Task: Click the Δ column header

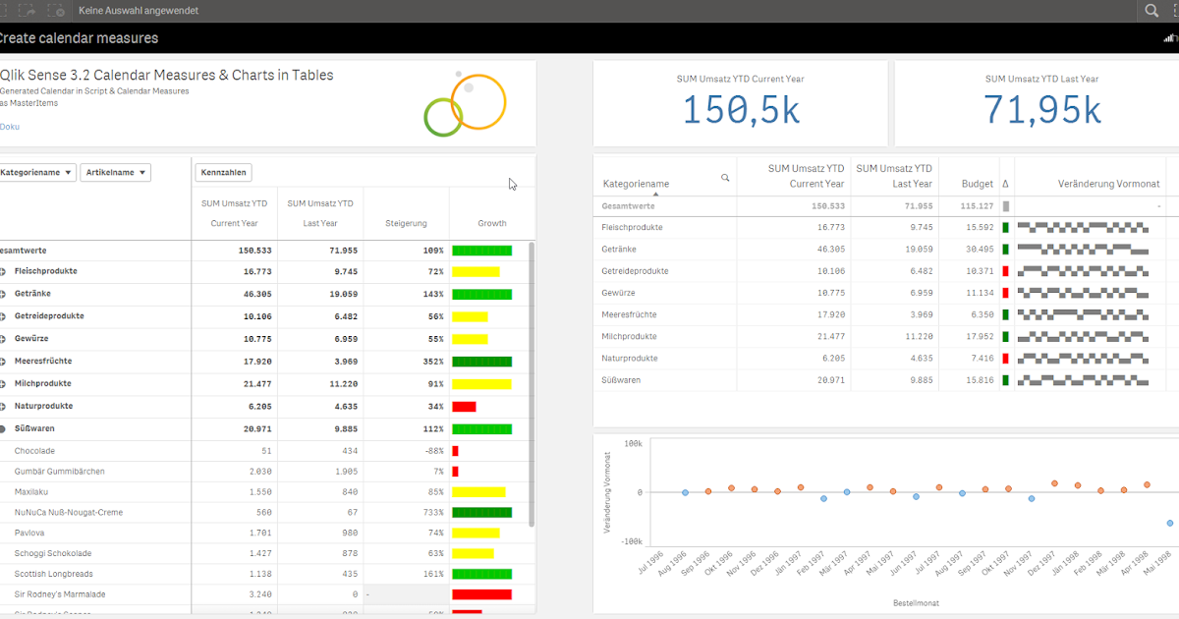Action: 1005,184
